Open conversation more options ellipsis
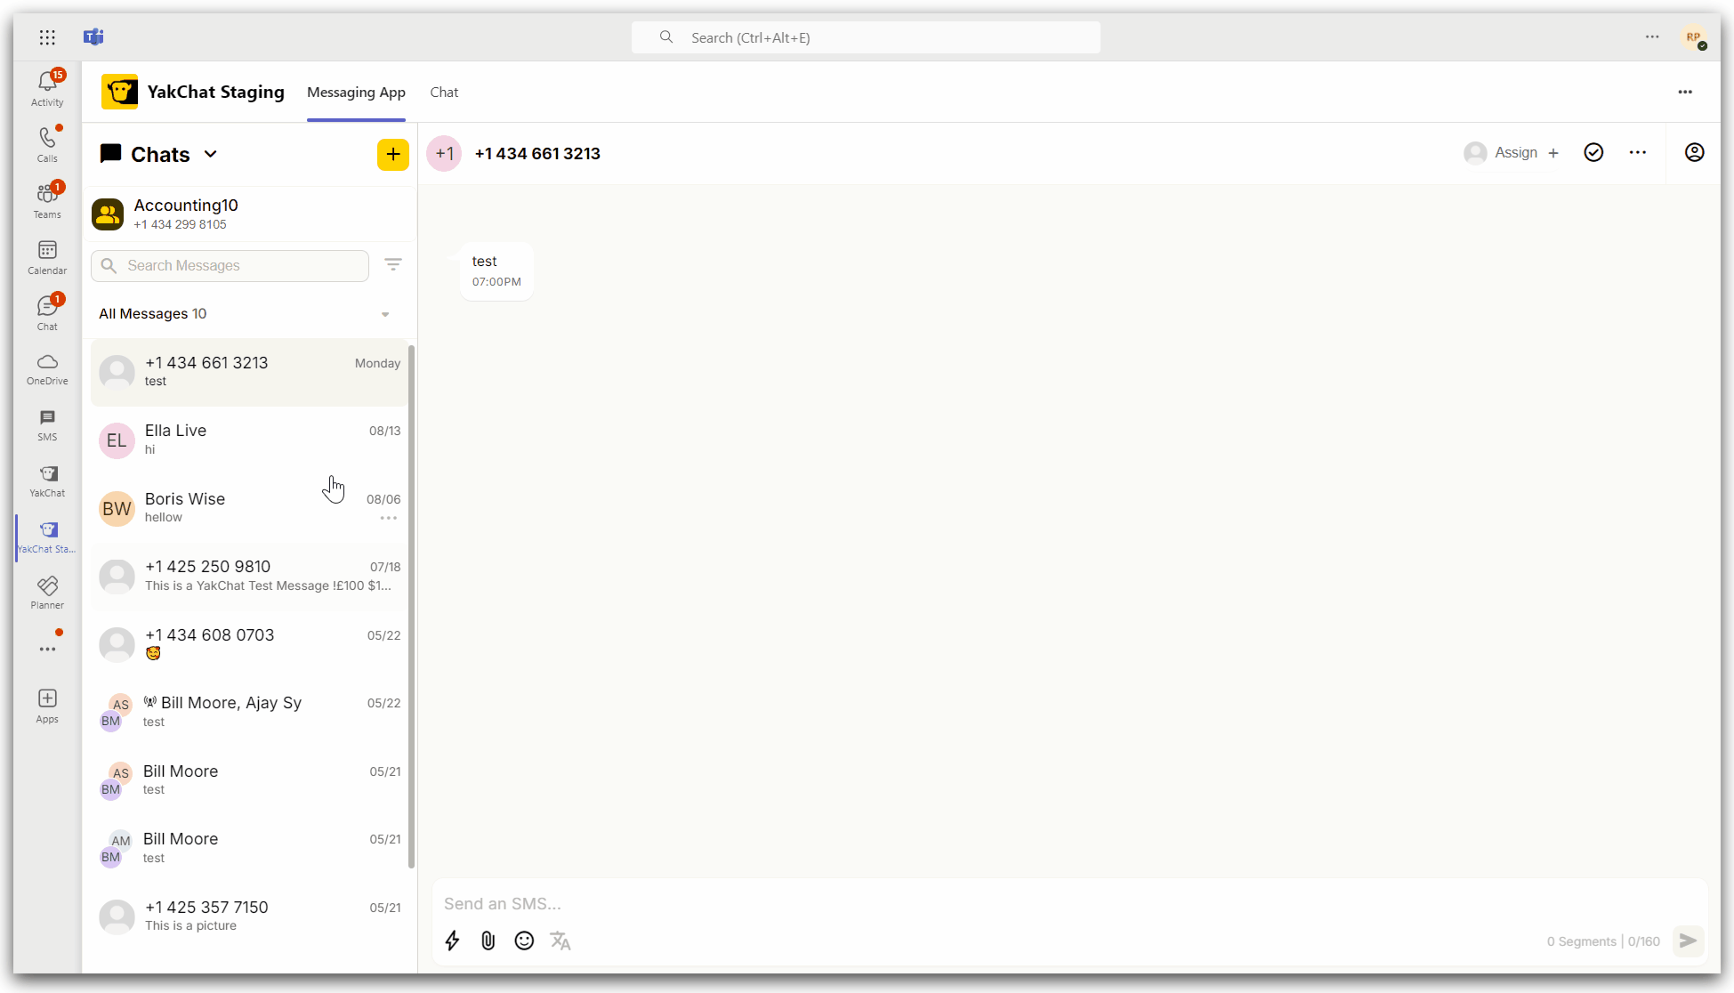The width and height of the screenshot is (1734, 993). [x=1638, y=153]
